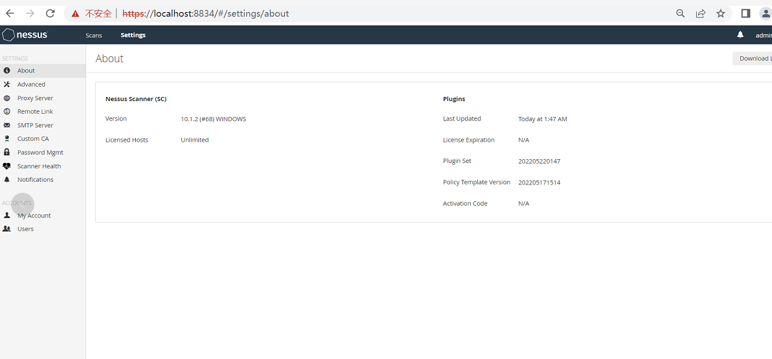Image resolution: width=772 pixels, height=359 pixels.
Task: Click Licensed Hosts value Unlimited
Action: tap(194, 140)
